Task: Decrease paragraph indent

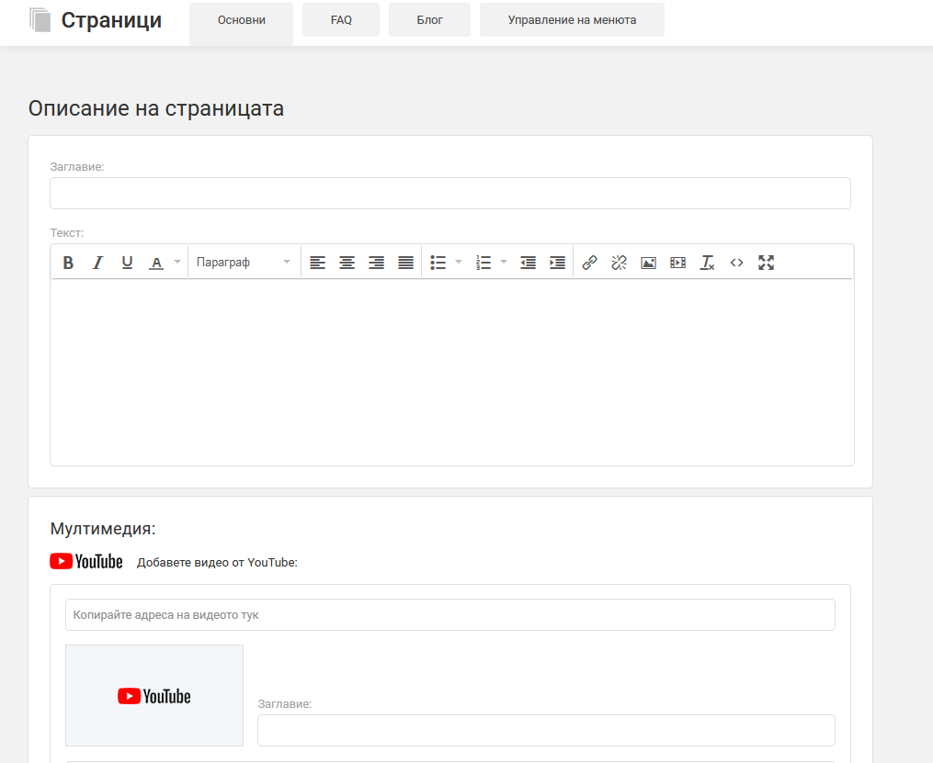Action: [528, 263]
